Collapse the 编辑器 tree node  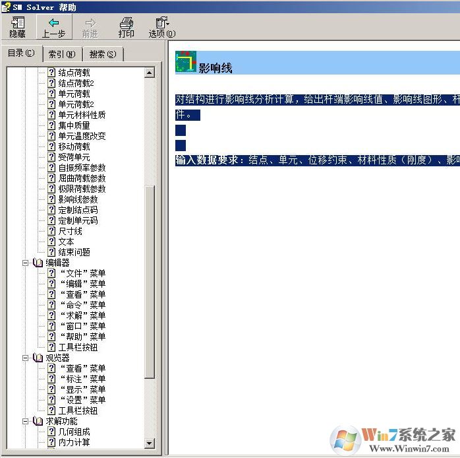coord(26,263)
